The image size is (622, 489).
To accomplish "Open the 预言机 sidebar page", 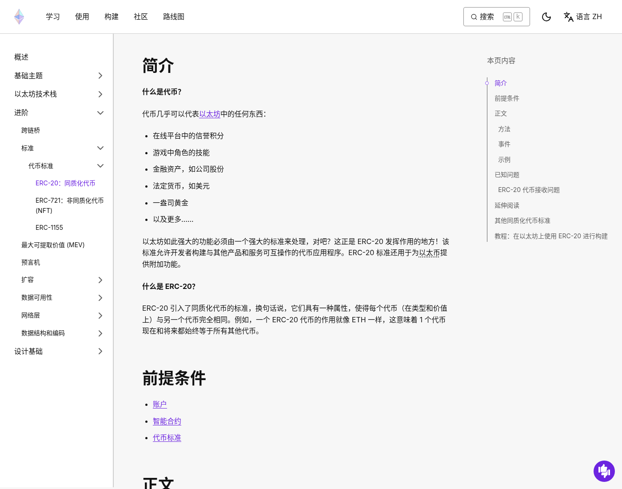I will pos(31,263).
